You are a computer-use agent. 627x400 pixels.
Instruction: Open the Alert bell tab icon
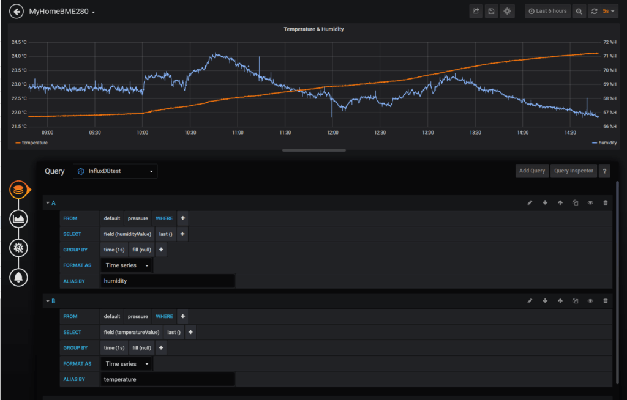[18, 277]
